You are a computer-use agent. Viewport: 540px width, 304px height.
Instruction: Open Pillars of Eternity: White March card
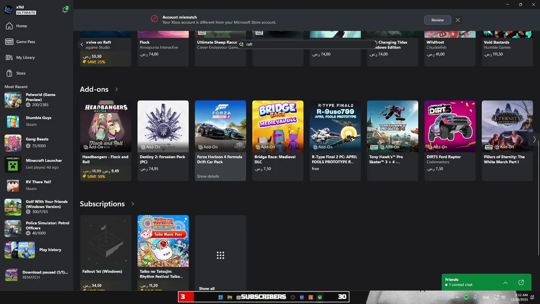507,141
